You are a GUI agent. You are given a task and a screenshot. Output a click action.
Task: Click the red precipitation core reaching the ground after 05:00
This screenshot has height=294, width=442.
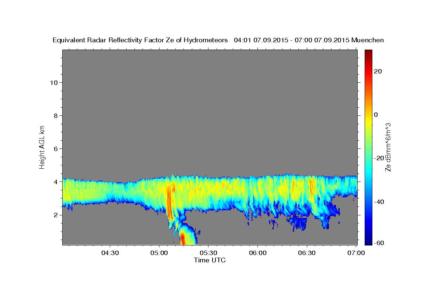click(x=183, y=238)
